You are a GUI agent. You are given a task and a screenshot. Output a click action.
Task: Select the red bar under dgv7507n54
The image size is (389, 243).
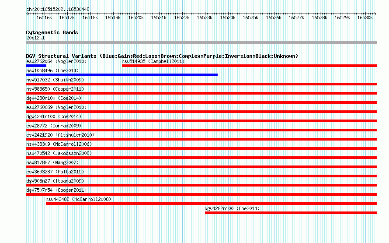201,194
